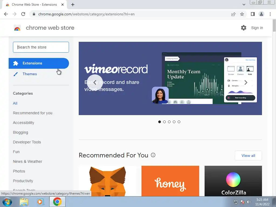Focus the Search the store field
276x207 pixels.
(x=41, y=47)
